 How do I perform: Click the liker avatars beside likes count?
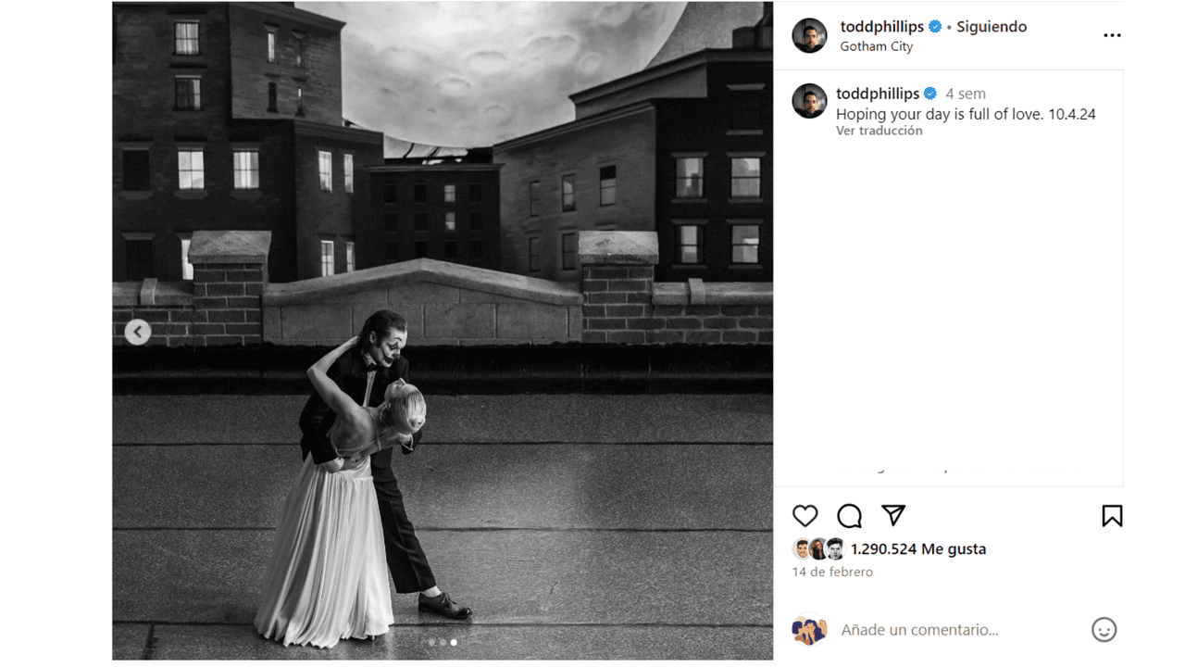click(818, 548)
